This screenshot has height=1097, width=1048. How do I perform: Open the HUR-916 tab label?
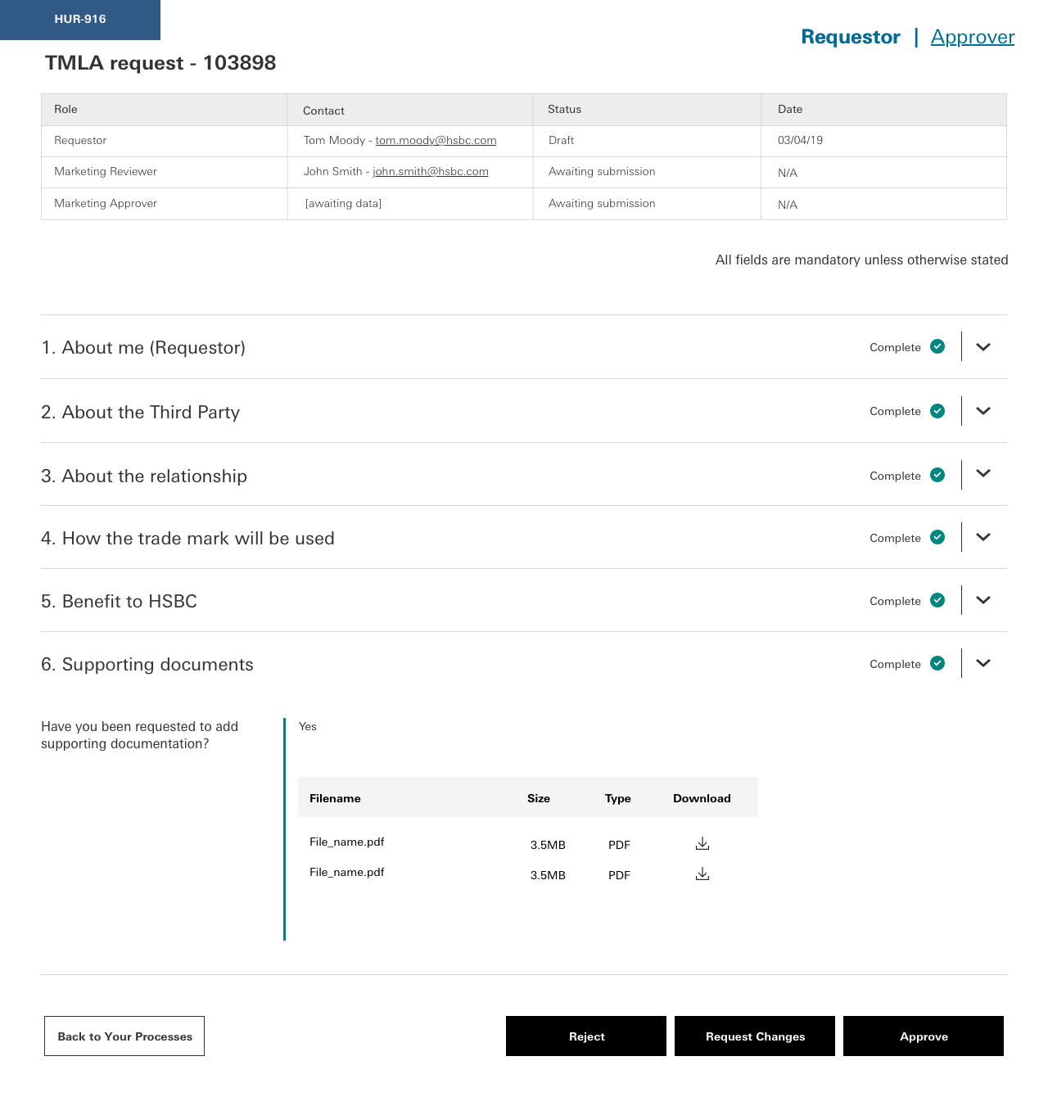[x=80, y=20]
